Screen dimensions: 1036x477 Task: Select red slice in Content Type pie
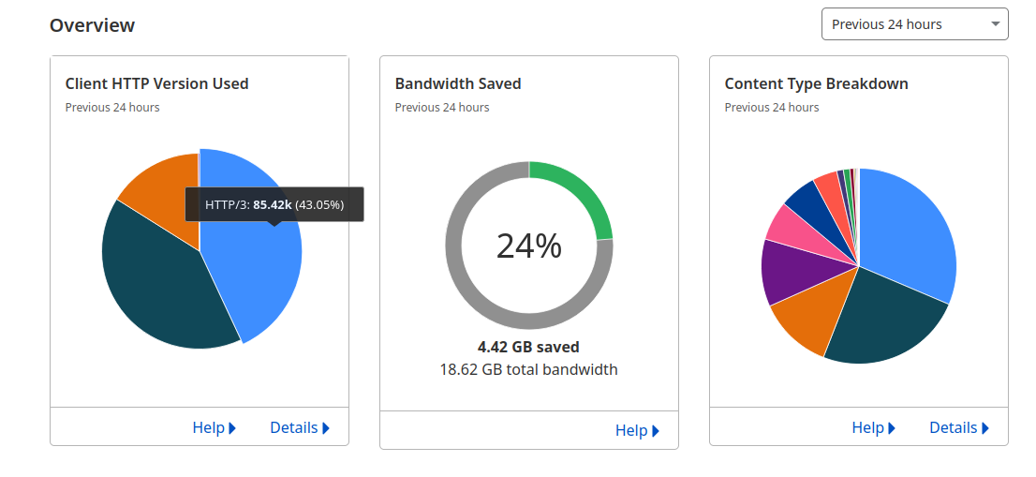click(829, 185)
